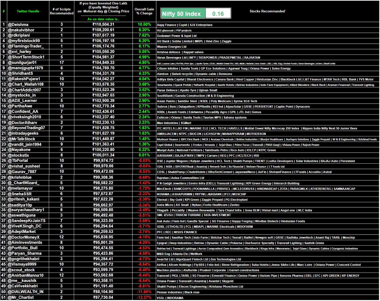Click the 1.45% gain cell
The height and width of the screenshot is (301, 380).
(144, 139)
